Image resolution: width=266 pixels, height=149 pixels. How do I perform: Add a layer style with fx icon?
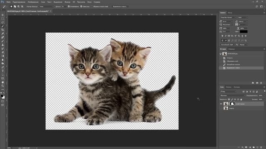(x=242, y=147)
